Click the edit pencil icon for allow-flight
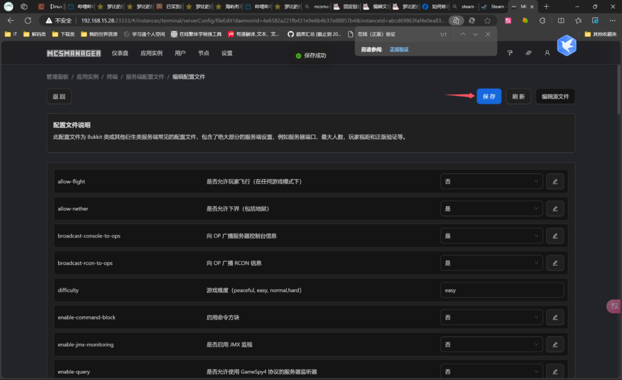Viewport: 622px width, 380px height. click(x=555, y=181)
